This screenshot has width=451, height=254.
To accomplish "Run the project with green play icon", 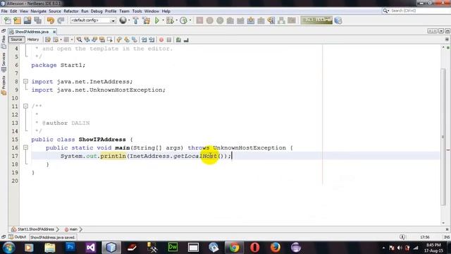I will [x=156, y=20].
